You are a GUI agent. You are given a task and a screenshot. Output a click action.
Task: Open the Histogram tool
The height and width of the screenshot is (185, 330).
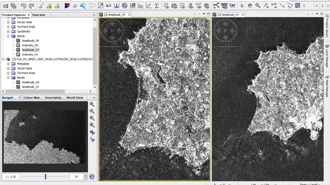[117, 5]
